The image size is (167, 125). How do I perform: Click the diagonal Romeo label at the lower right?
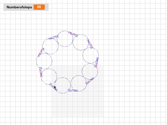point(89,81)
